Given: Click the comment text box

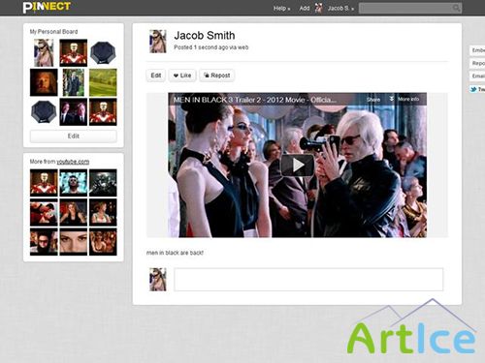Looking at the screenshot, I should pos(308,280).
